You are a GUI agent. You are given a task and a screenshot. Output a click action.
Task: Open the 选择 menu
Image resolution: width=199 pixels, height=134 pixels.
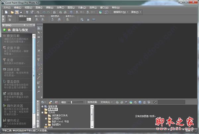pyautogui.click(x=93, y=8)
